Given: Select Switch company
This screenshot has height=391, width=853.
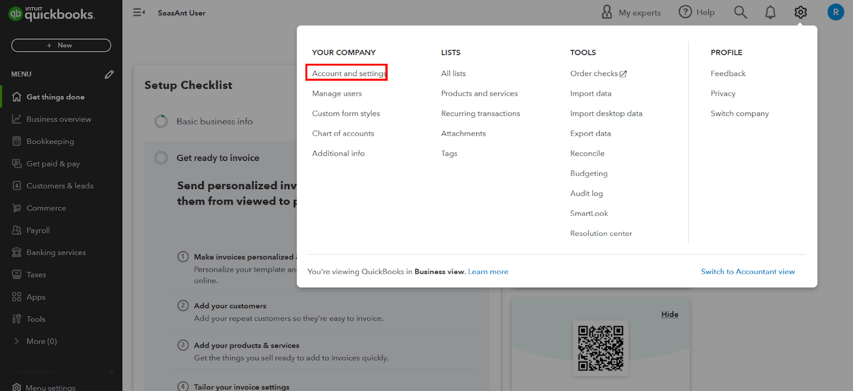Looking at the screenshot, I should pyautogui.click(x=739, y=113).
